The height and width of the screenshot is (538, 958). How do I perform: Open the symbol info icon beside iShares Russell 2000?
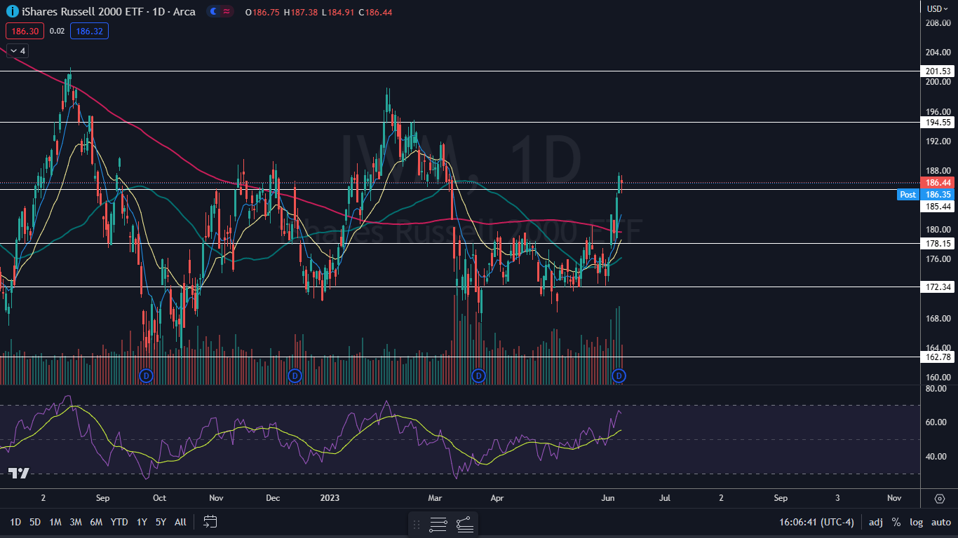pos(12,11)
